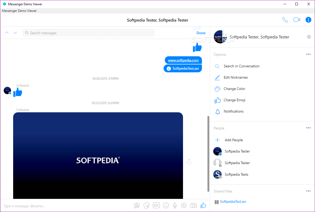Image resolution: width=315 pixels, height=212 pixels.
Task: Click the chat scrollbar thumb
Action: click(208, 154)
